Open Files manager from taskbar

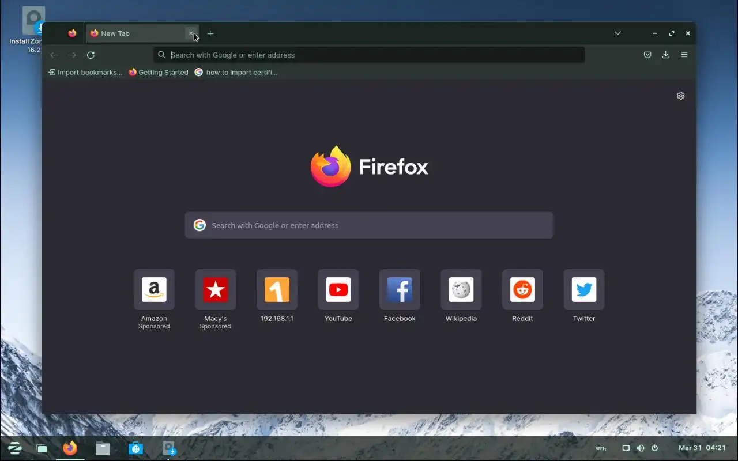tap(103, 448)
